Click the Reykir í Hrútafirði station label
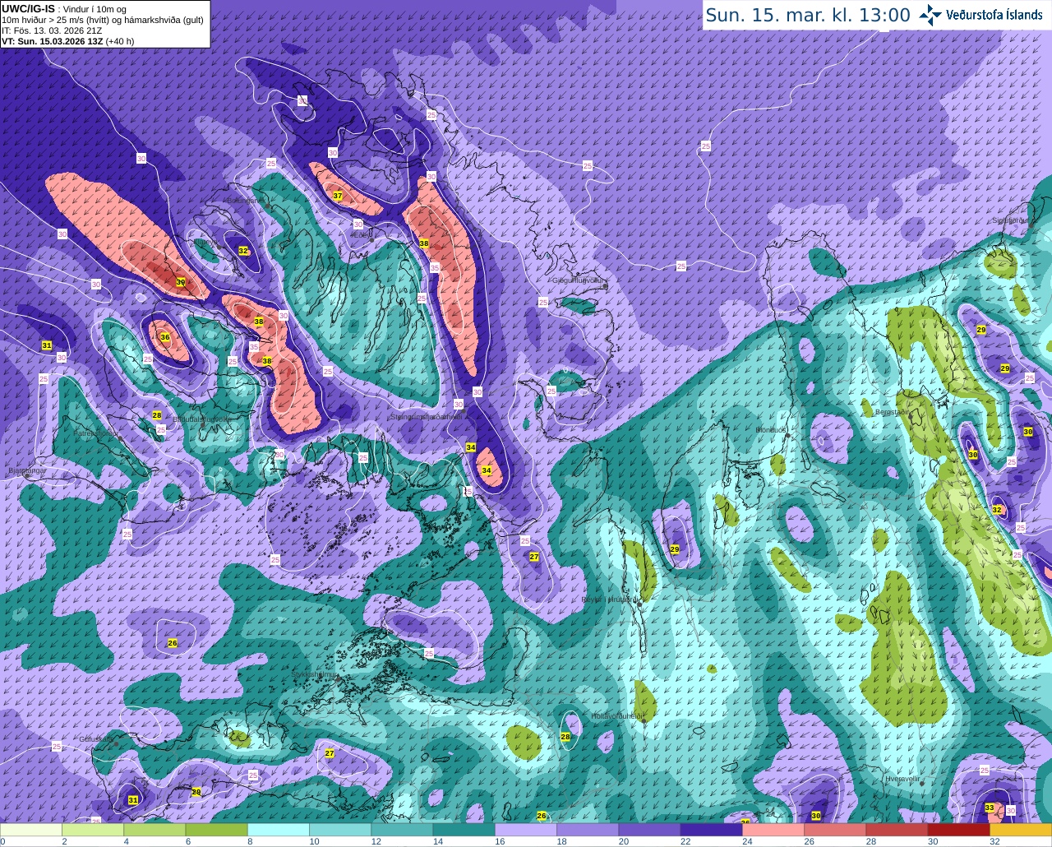The width and height of the screenshot is (1052, 847). coord(610,600)
